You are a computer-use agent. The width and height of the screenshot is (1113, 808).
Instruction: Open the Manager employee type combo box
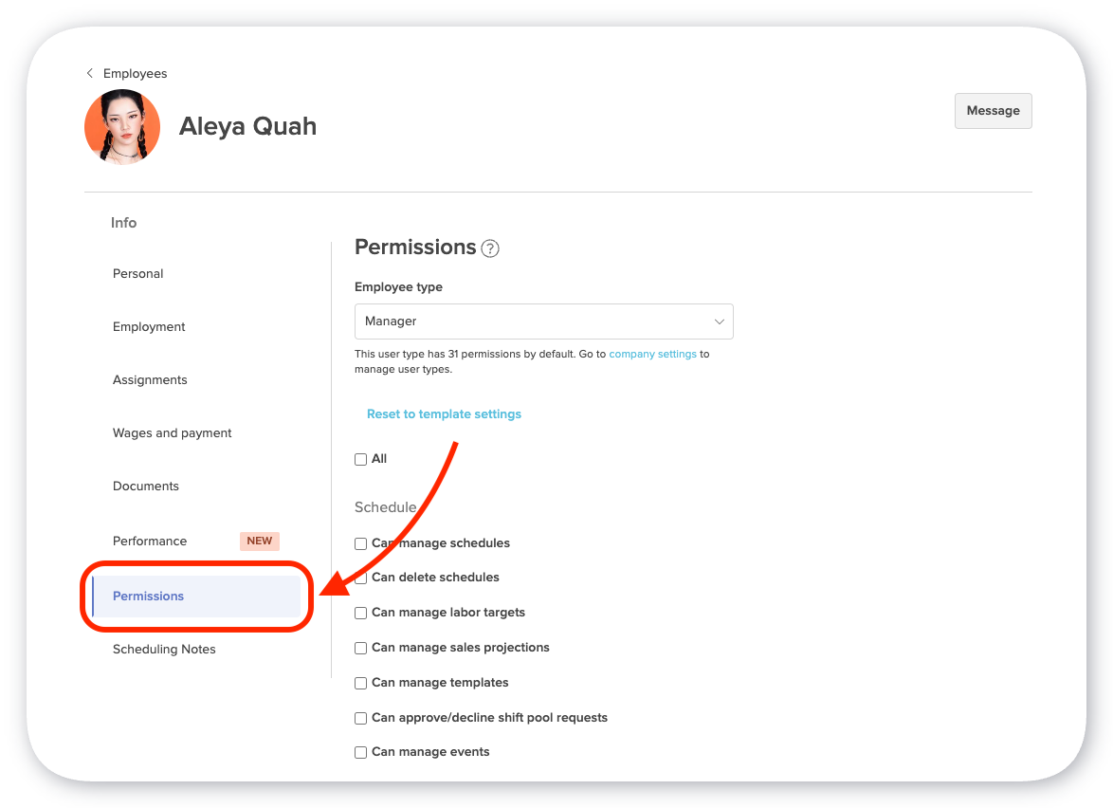(x=544, y=321)
